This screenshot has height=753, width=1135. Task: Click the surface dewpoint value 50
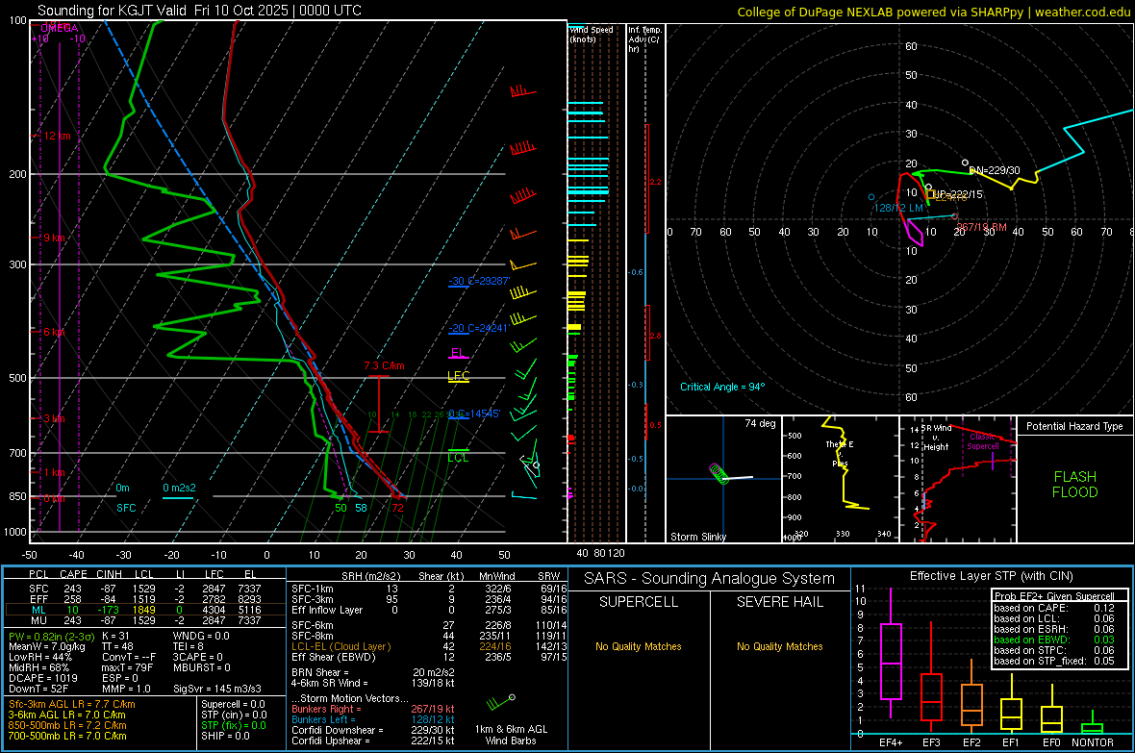pyautogui.click(x=340, y=509)
